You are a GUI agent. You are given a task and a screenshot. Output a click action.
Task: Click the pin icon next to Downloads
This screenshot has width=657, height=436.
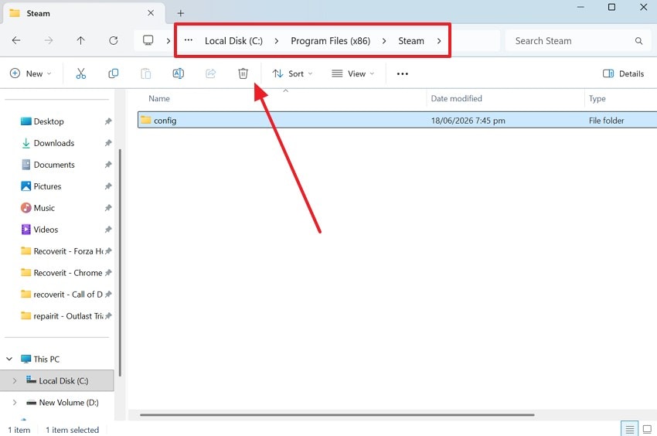(x=108, y=143)
